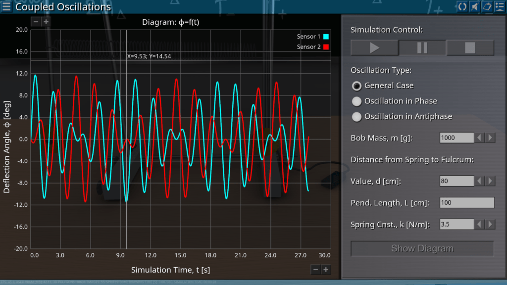Viewport: 507px width, 285px height.
Task: Zoom in time axis with bottom-right plus
Action: coord(326,270)
